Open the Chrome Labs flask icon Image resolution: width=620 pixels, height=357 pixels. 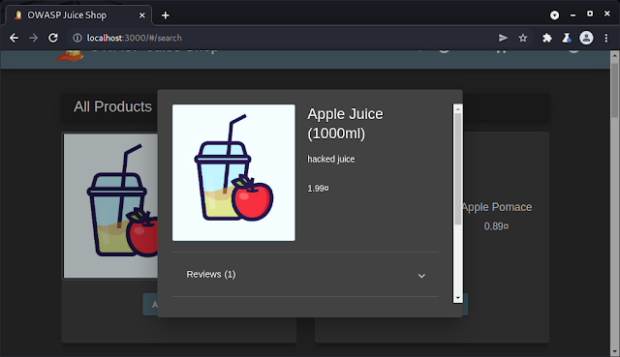click(x=567, y=38)
